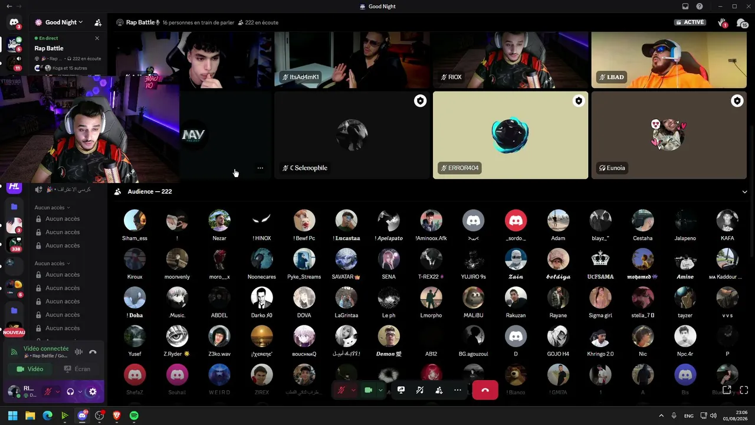Toggle microphone mute in call controls
The image size is (755, 425).
(x=341, y=390)
